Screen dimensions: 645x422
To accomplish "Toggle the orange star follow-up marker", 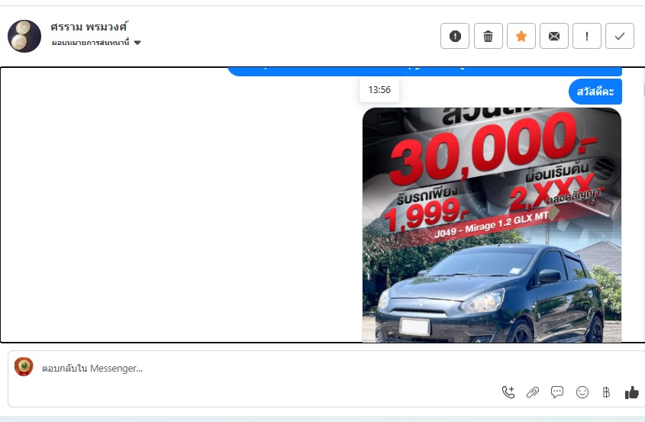I will 521,36.
